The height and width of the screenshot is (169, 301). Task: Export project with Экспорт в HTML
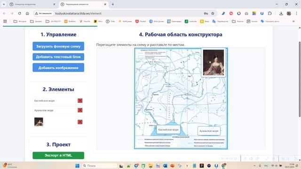click(58, 155)
